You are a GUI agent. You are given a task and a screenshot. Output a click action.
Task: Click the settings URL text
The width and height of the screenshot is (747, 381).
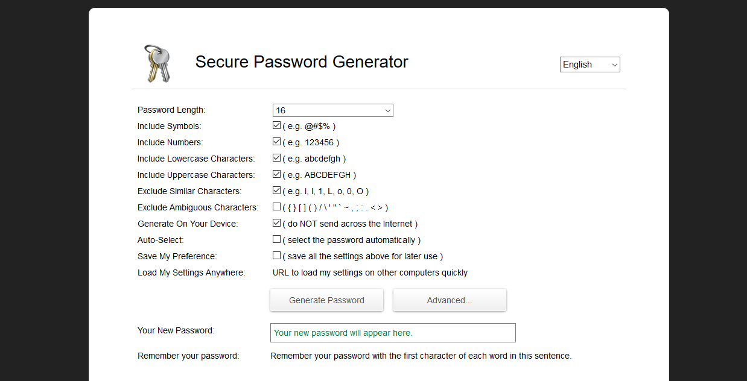pyautogui.click(x=370, y=272)
